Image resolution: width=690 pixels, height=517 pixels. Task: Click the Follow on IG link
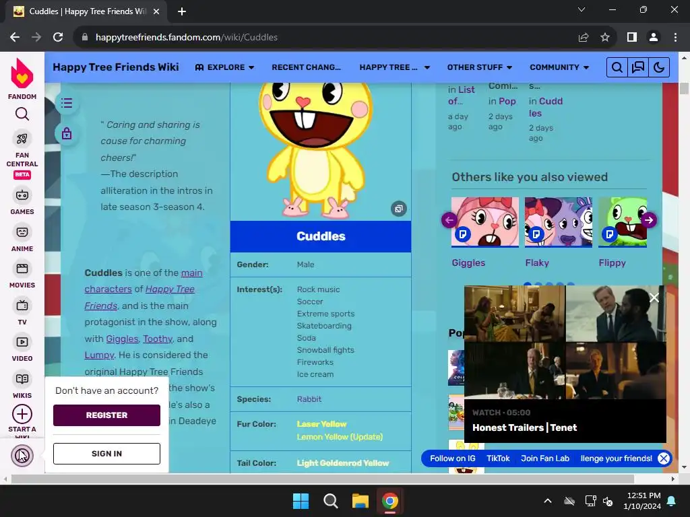pos(452,458)
